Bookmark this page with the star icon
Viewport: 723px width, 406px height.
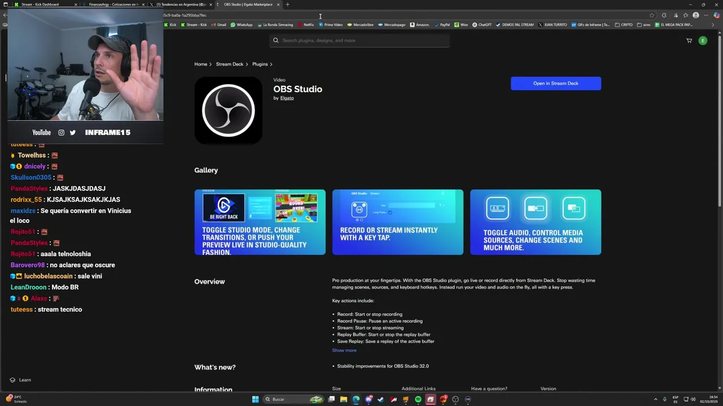point(652,15)
